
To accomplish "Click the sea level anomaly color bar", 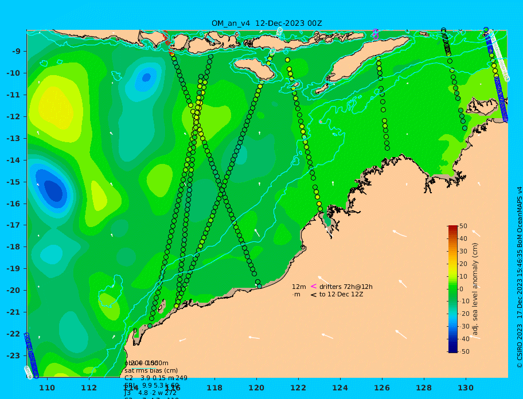I will [453, 289].
